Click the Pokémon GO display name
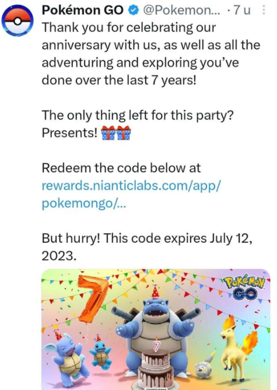The image size is (277, 390). (x=82, y=10)
